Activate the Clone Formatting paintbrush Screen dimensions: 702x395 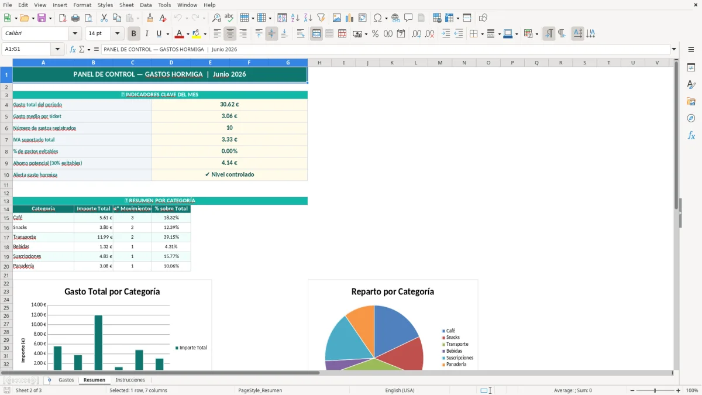click(x=150, y=18)
